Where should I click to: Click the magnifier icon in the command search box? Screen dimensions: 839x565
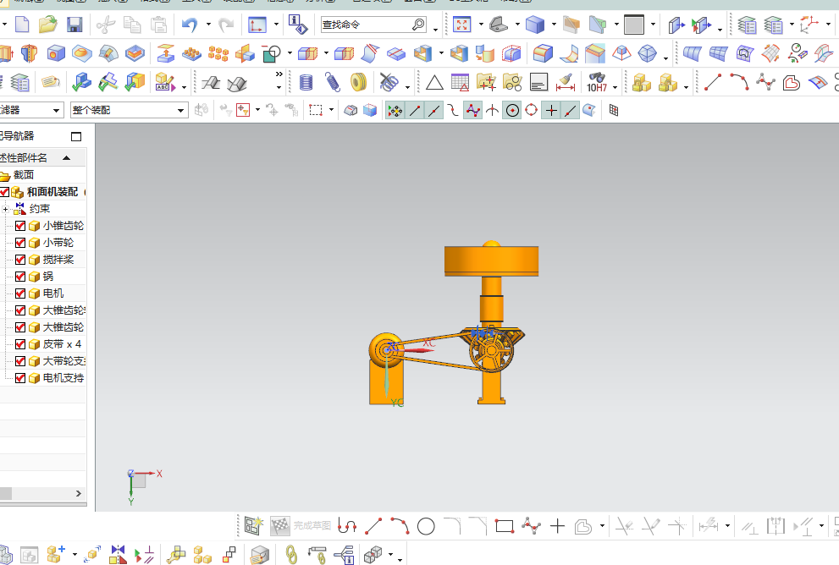click(x=418, y=25)
